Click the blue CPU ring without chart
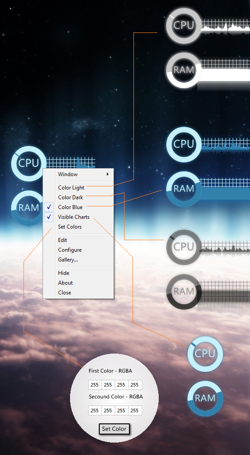The width and height of the screenshot is (250, 455). [x=205, y=354]
